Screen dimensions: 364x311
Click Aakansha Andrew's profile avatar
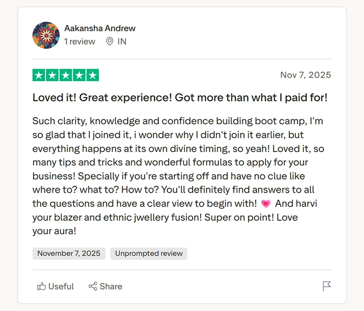tap(46, 35)
